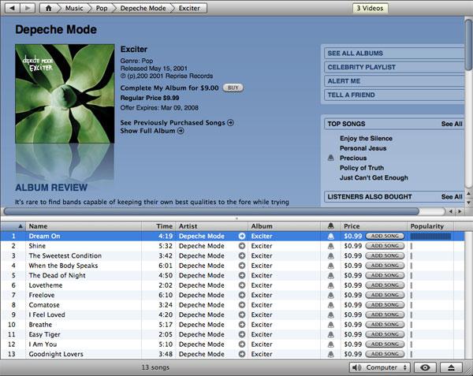473x376 pixels.
Task: Sort the list by Artist column
Action: (x=211, y=226)
